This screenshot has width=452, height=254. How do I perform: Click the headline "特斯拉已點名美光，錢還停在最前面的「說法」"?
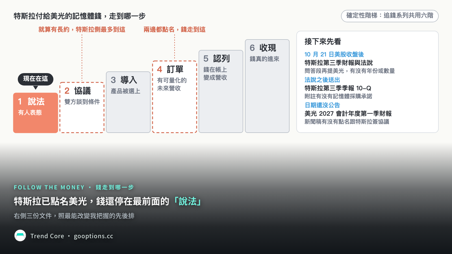pyautogui.click(x=108, y=202)
